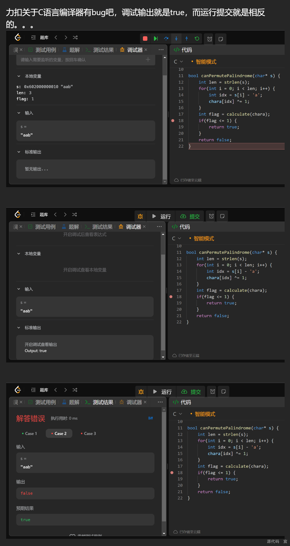Screen dimensions: 290x546
Task: Switch to 测试用例 tab in top panel
Action: pos(42,50)
